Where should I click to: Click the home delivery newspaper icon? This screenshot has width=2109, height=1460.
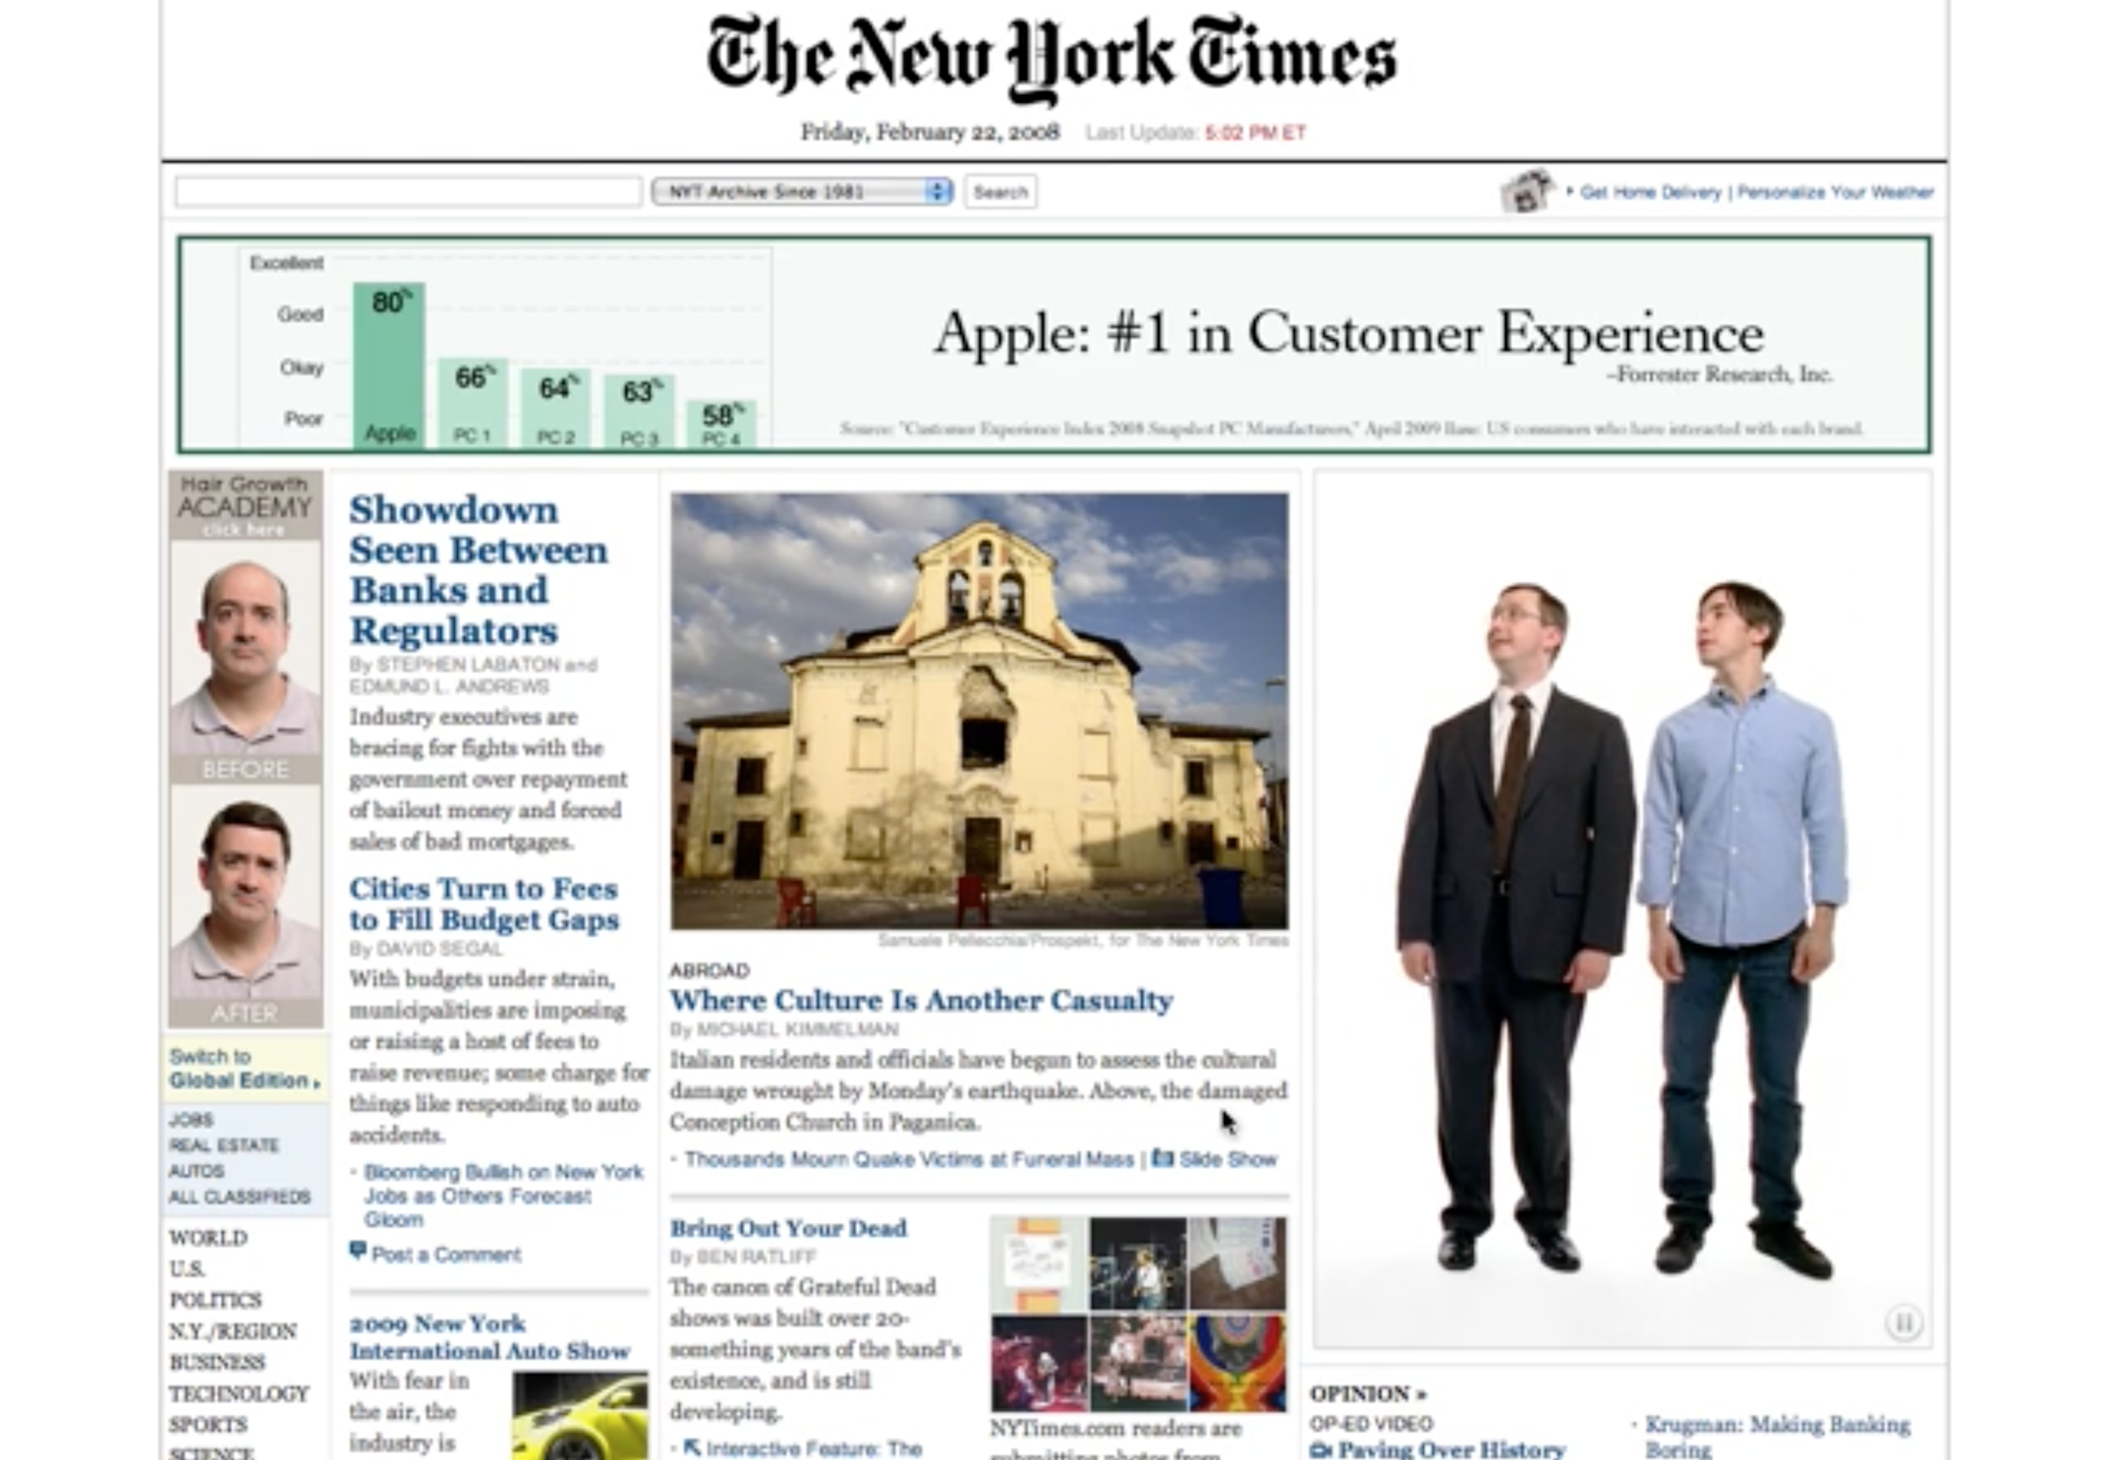point(1527,191)
